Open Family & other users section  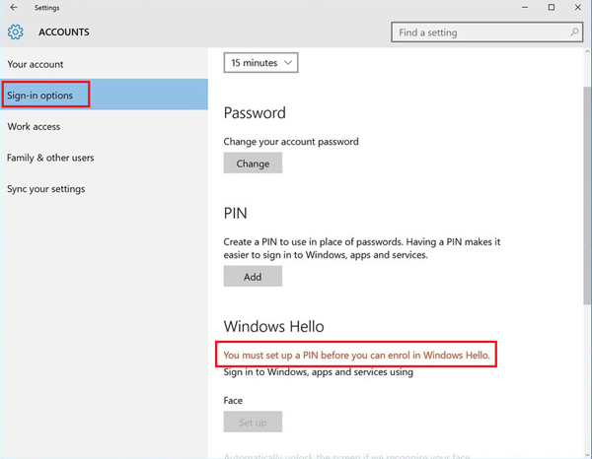pyautogui.click(x=104, y=158)
